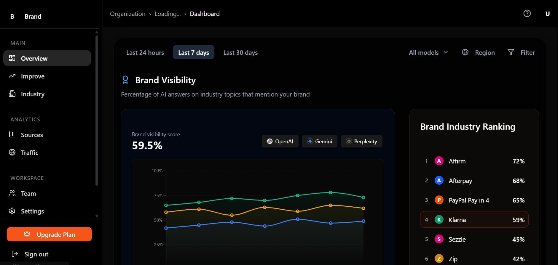Click the 75% axis label on chart
The height and width of the screenshot is (265, 558).
tap(158, 195)
